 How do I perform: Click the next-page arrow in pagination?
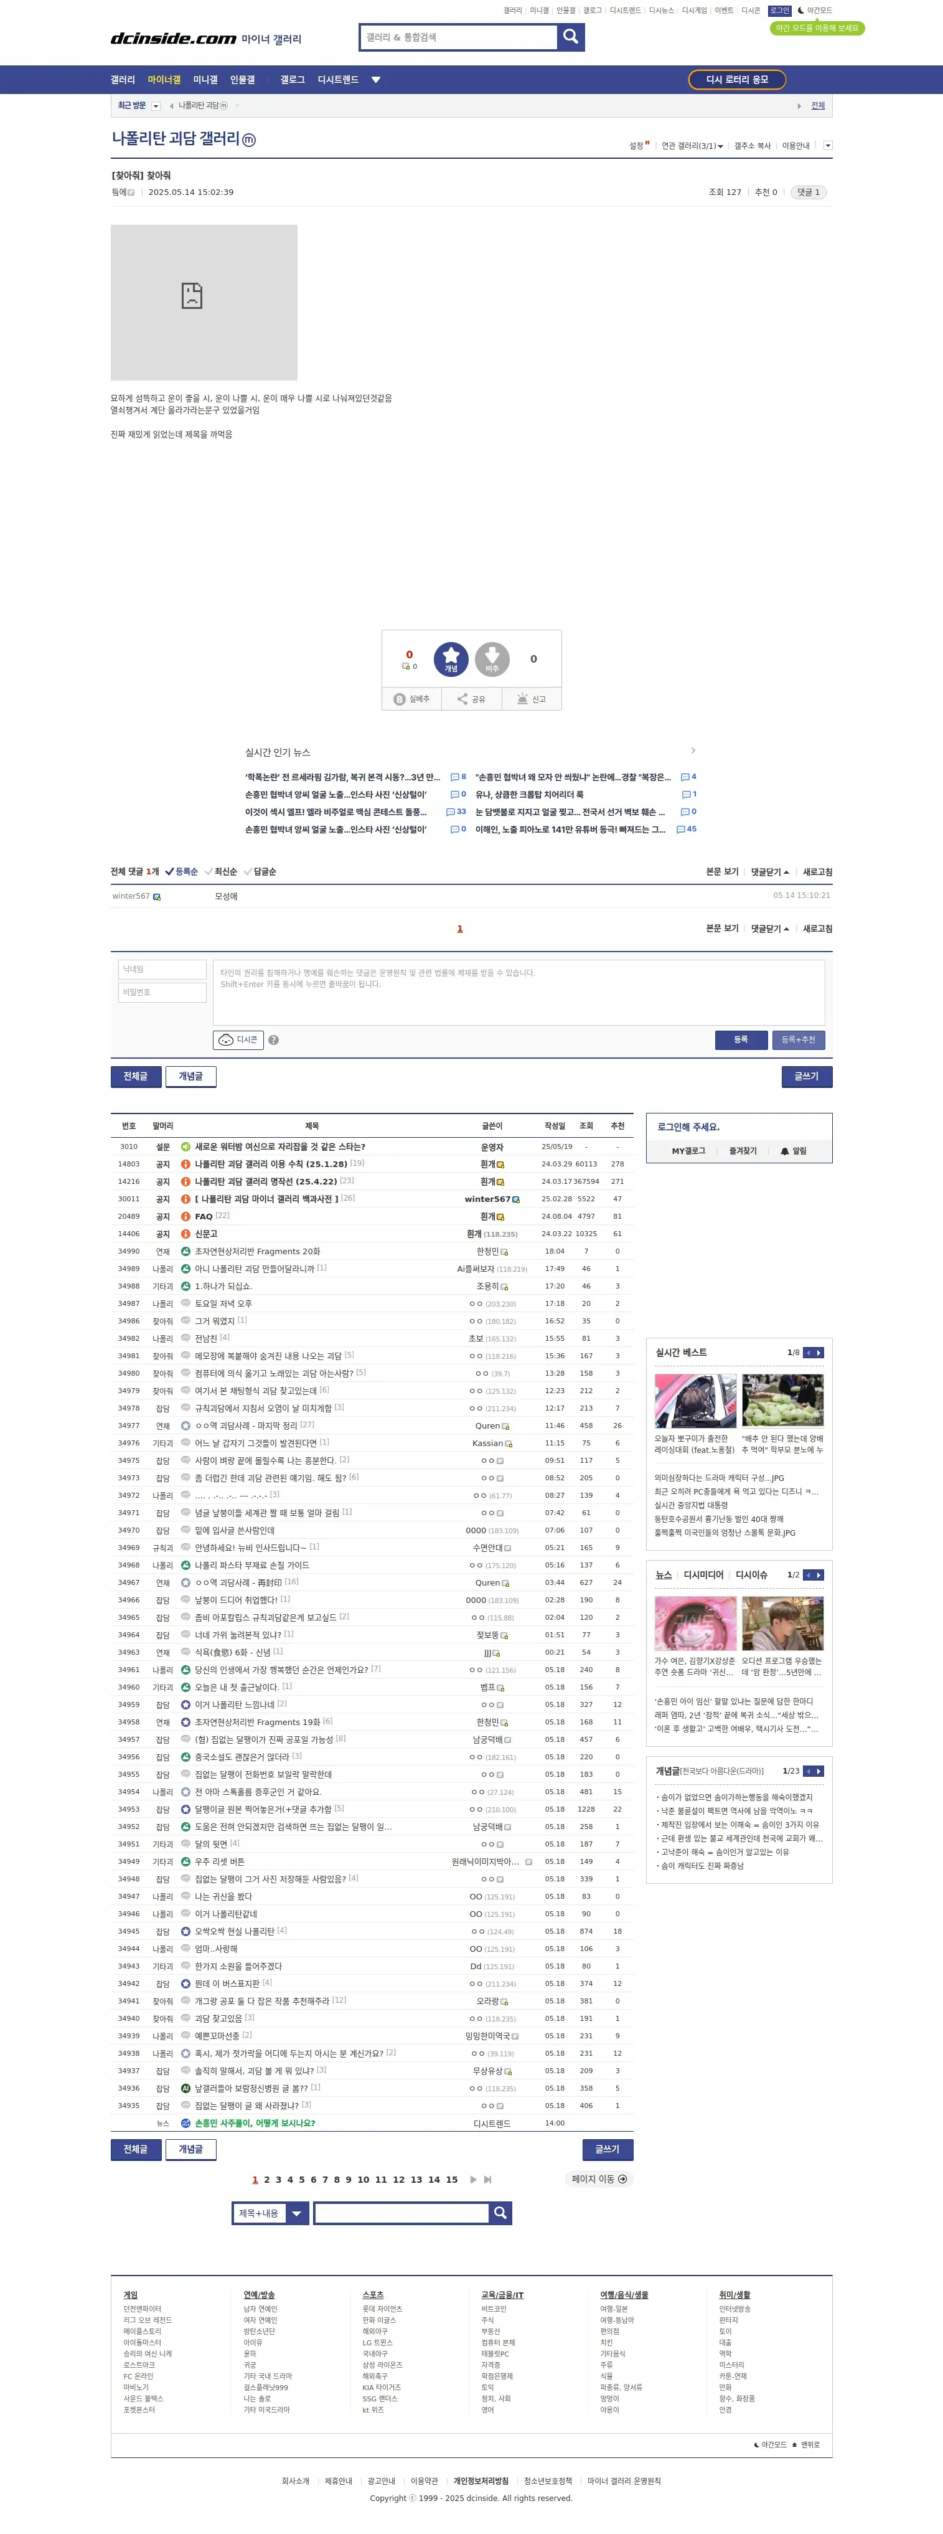click(x=473, y=2179)
